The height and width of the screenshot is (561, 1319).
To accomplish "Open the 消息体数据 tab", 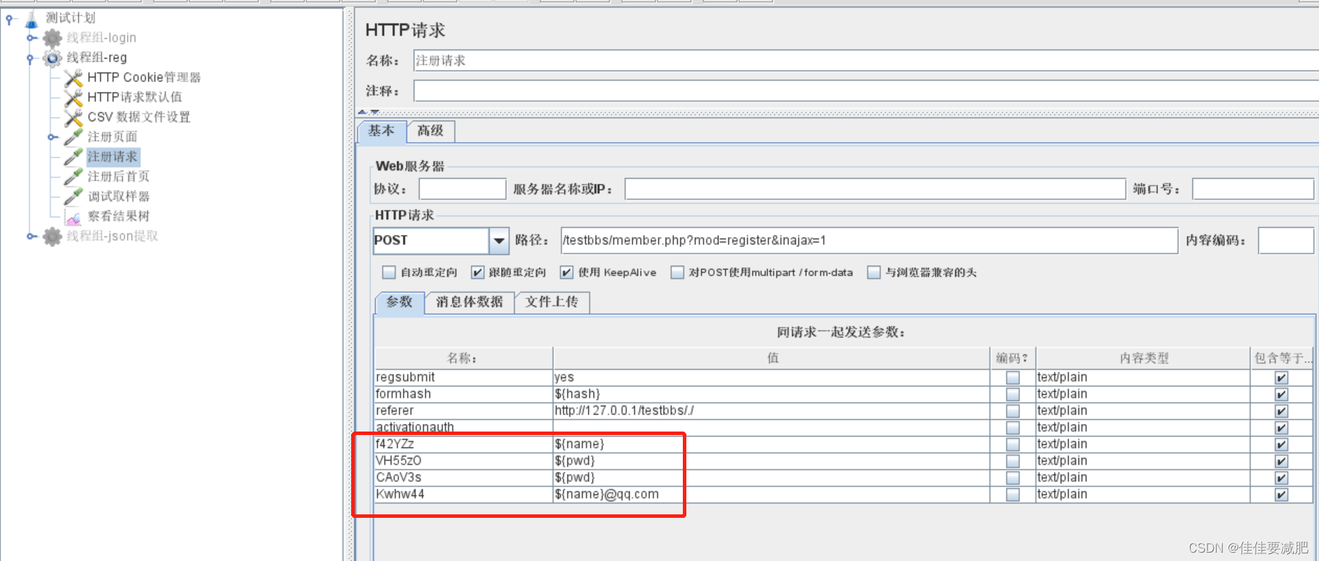I will (470, 302).
